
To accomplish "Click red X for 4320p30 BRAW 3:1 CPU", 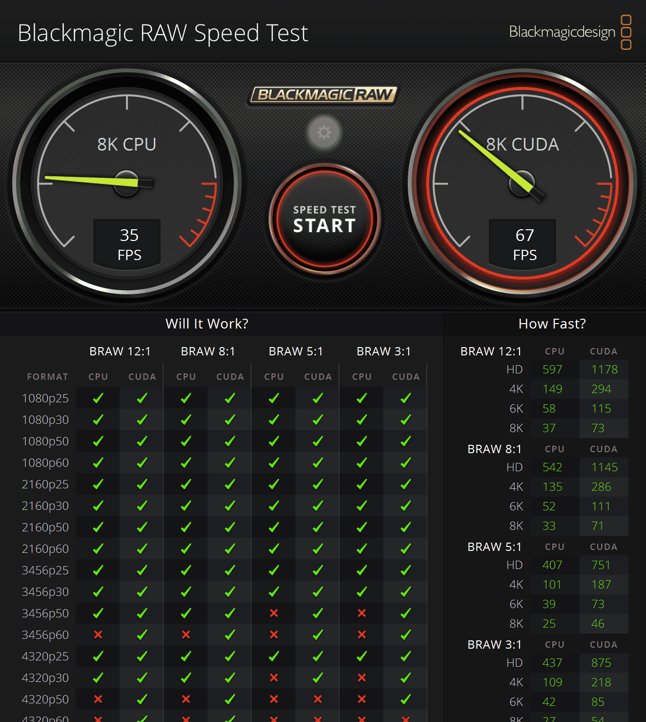I will point(362,678).
